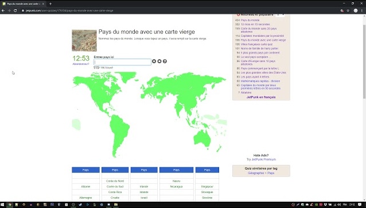Open the browser profile avatar icon

pyautogui.click(x=356, y=10)
